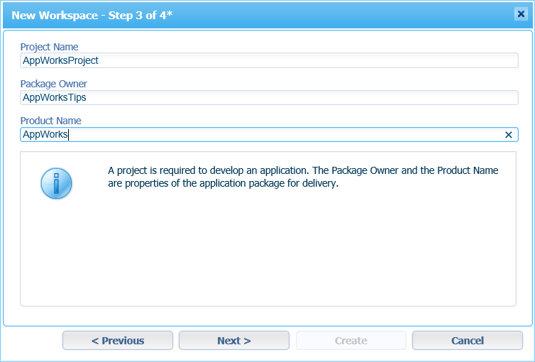This screenshot has width=535, height=362.
Task: Click the Package Owner label
Action: pos(53,84)
